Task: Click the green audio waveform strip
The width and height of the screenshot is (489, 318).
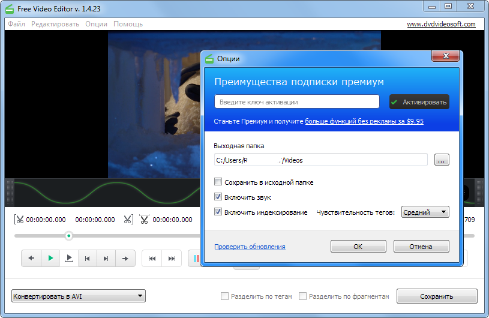Action: tap(107, 193)
